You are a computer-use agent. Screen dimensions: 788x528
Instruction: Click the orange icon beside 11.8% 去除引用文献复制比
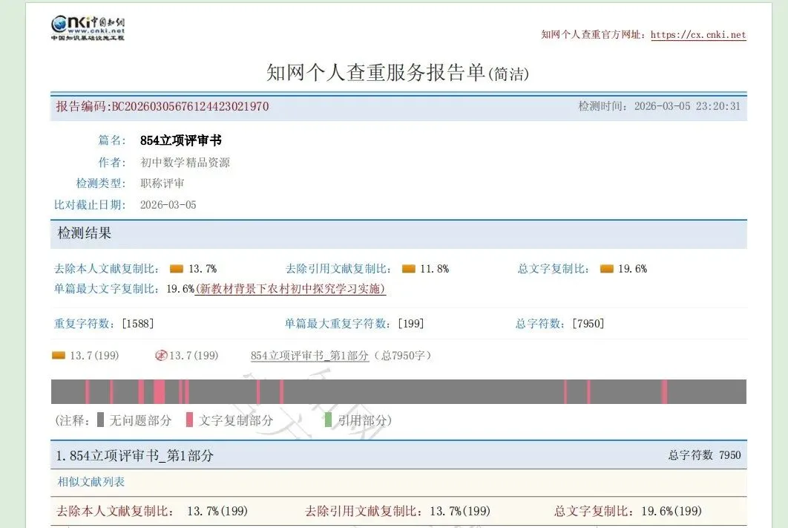point(409,269)
